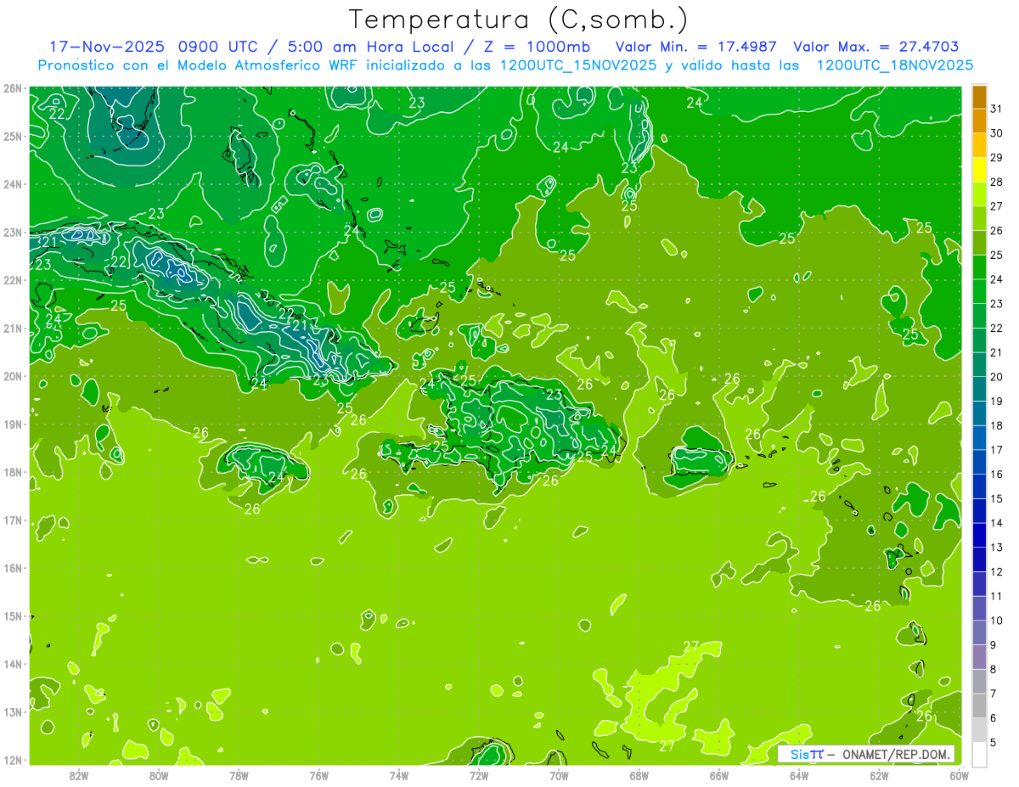
Task: Click the 82W longitude axis label
Action: (79, 775)
